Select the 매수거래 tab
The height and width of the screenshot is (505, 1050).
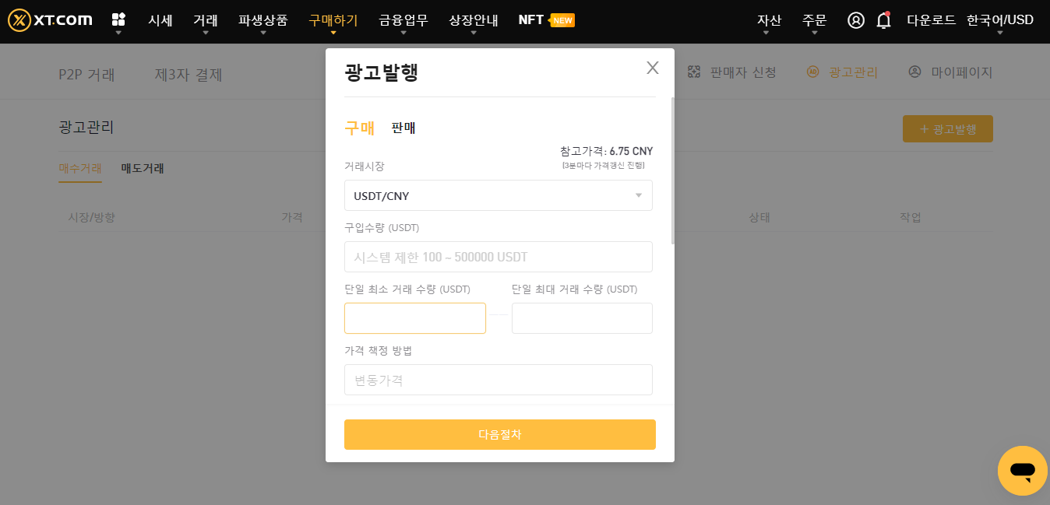[x=80, y=168]
